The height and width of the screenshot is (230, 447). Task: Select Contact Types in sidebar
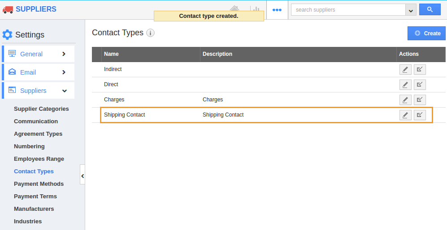[34, 171]
